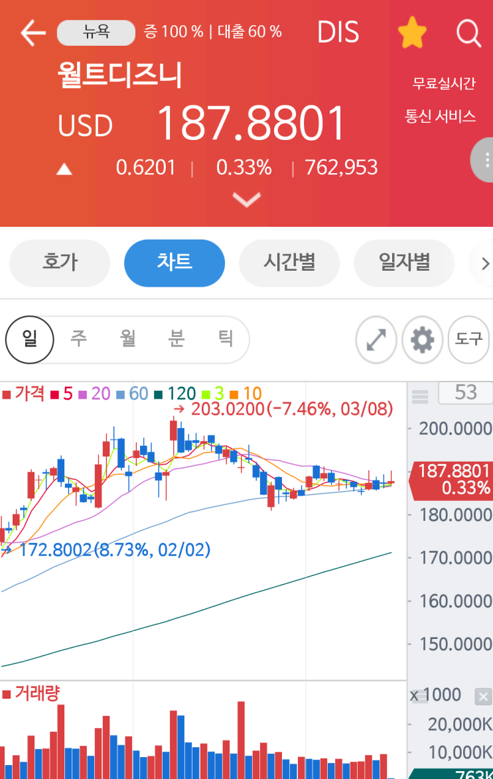Select the 일 daily chart period
Image resolution: width=493 pixels, height=779 pixels.
[29, 339]
